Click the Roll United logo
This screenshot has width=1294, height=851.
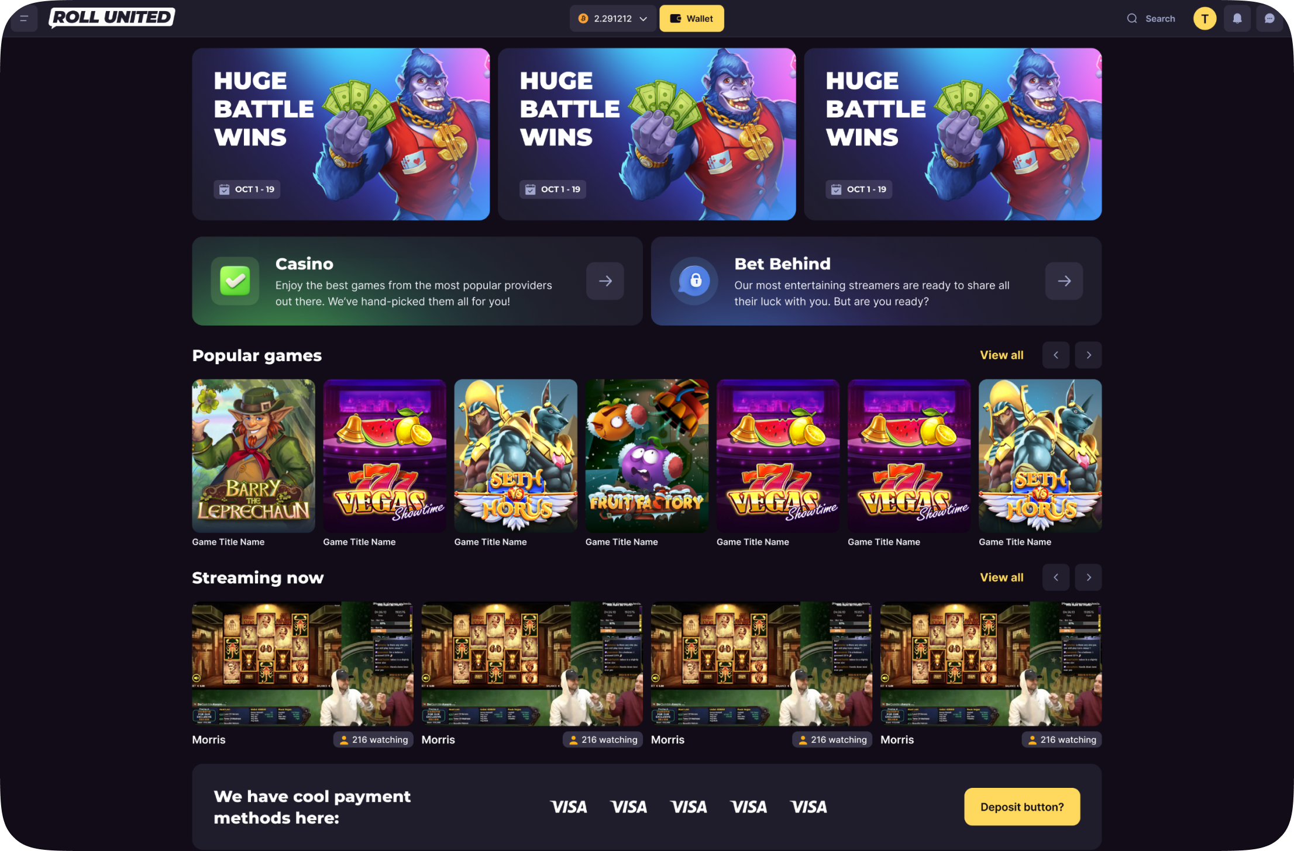point(111,18)
